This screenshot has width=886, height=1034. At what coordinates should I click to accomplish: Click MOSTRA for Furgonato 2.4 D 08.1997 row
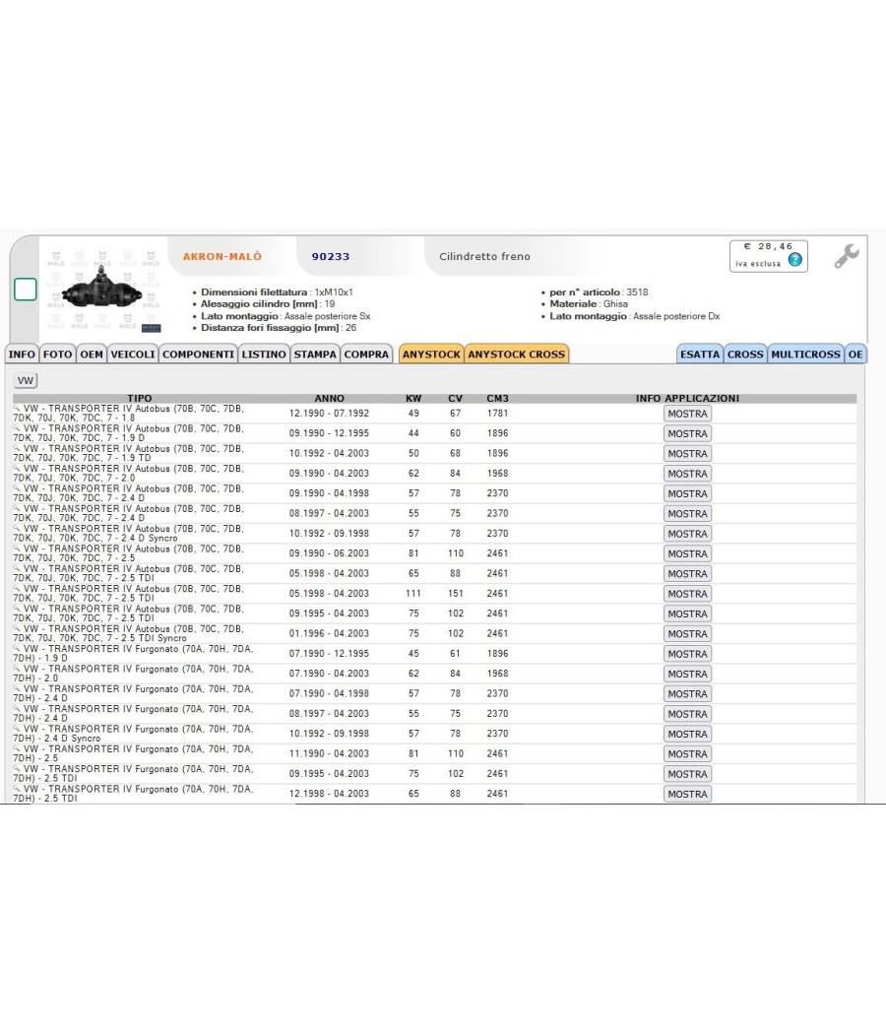click(x=687, y=714)
